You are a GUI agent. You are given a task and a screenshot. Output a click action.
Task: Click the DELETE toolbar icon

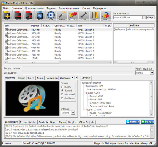coord(18,16)
